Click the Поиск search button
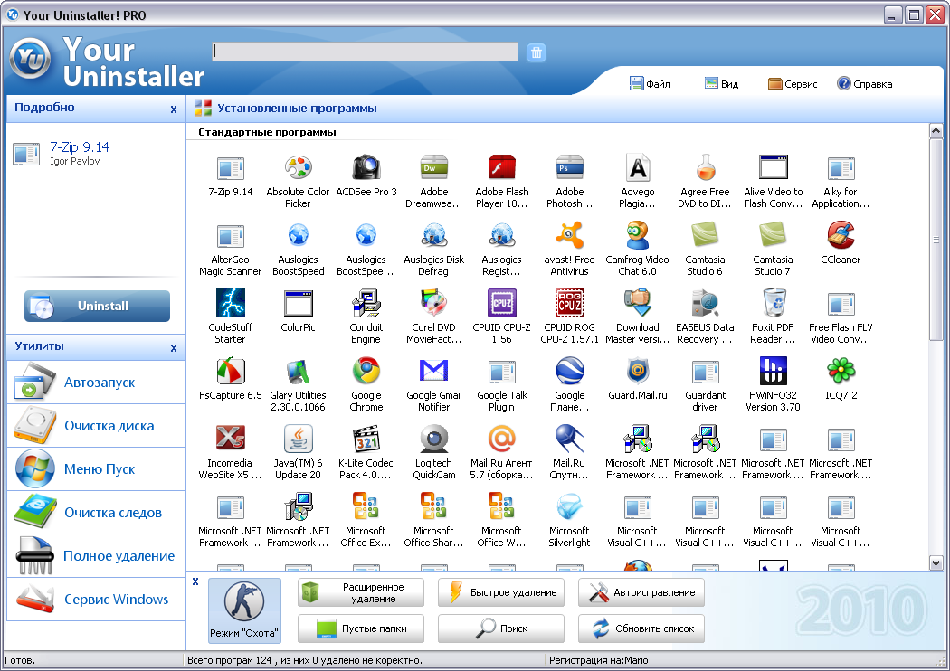The width and height of the screenshot is (950, 671). (501, 628)
